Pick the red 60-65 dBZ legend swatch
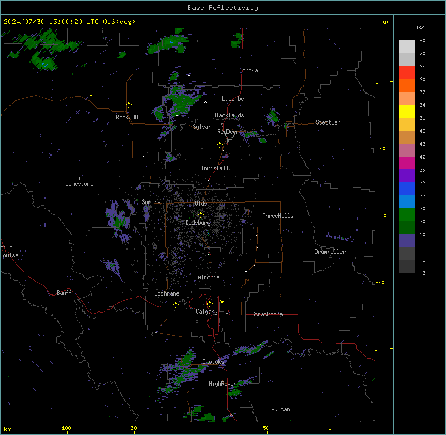The height and width of the screenshot is (435, 446). (407, 73)
